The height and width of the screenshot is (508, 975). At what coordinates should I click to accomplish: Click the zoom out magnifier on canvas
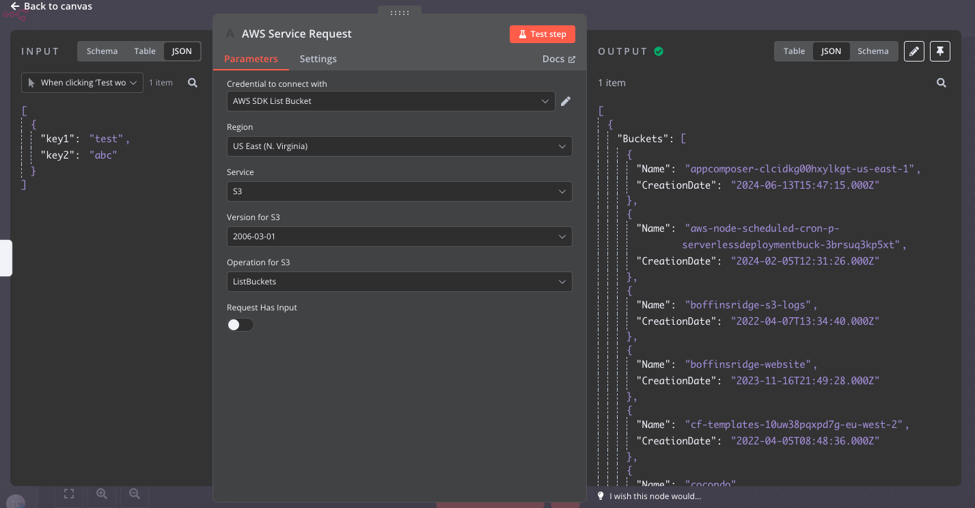[x=135, y=493]
